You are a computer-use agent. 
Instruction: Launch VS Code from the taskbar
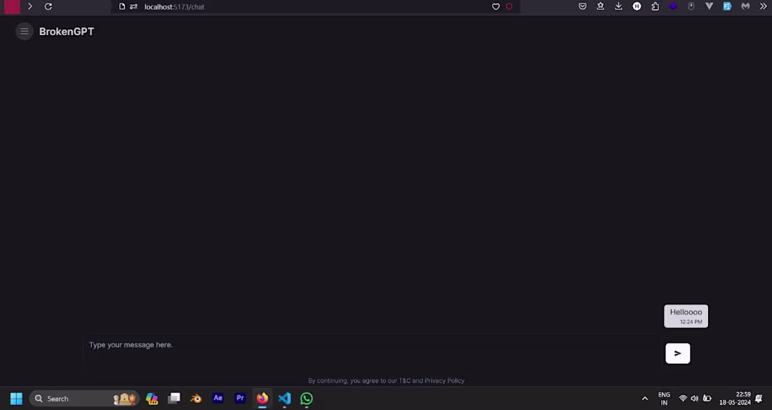[x=284, y=398]
